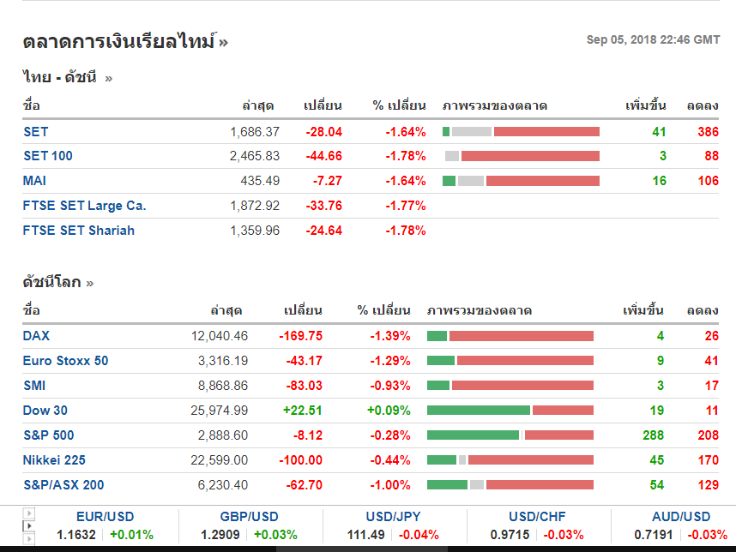This screenshot has height=552, width=736.
Task: Open FTSE SET Large Ca. index
Action: pyautogui.click(x=85, y=206)
